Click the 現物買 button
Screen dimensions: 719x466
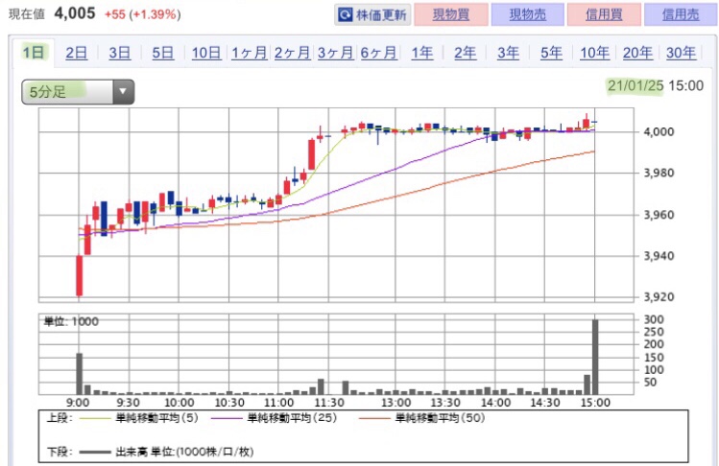coord(451,14)
